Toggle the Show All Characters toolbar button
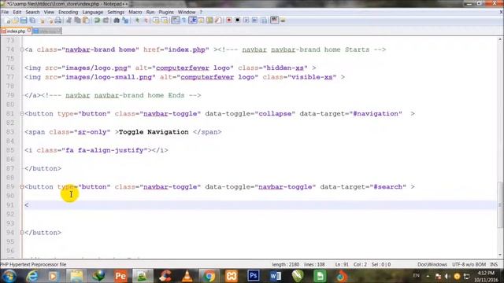The height and width of the screenshot is (283, 504). coord(184,20)
